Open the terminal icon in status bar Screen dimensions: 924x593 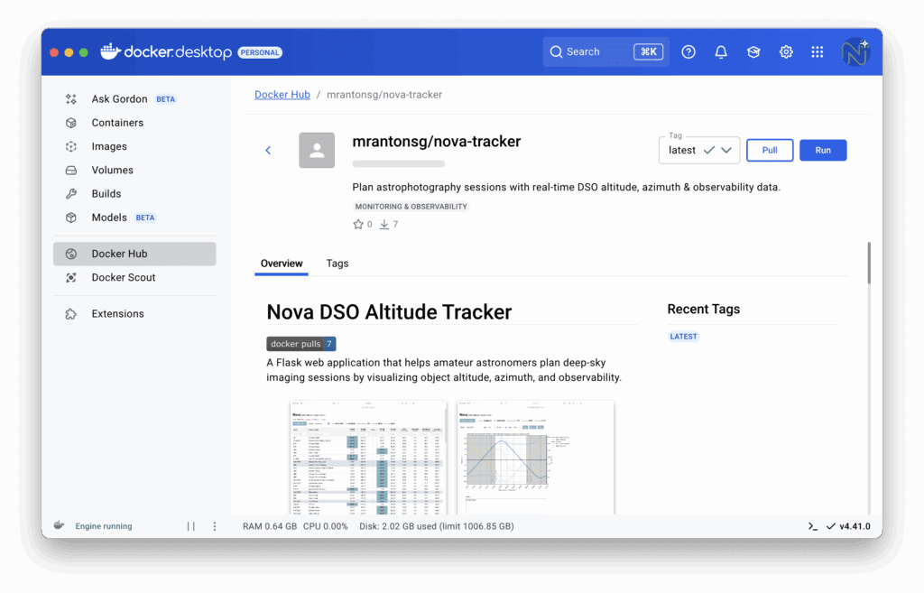pyautogui.click(x=813, y=526)
